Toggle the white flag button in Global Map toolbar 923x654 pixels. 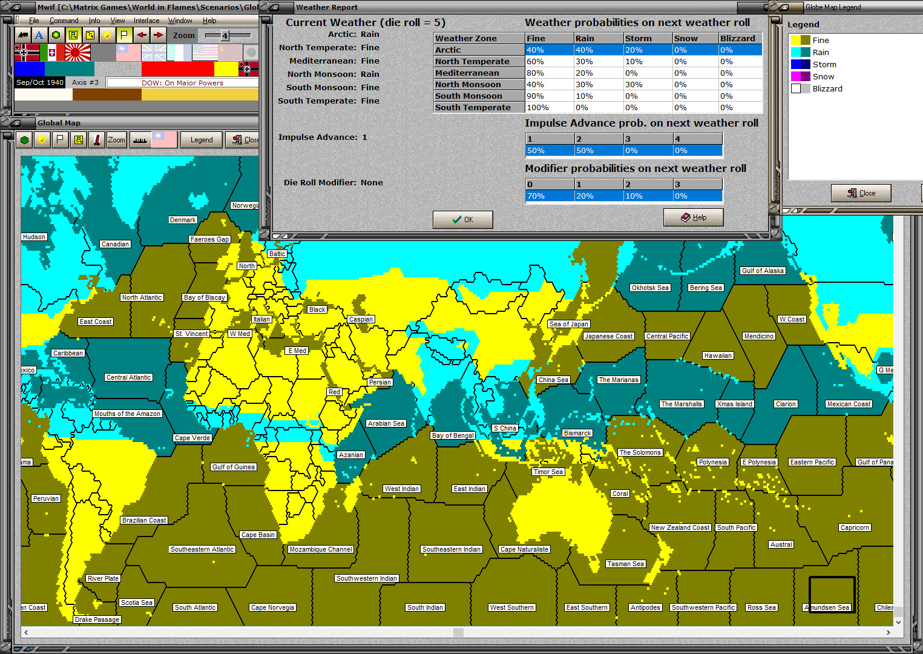[60, 140]
